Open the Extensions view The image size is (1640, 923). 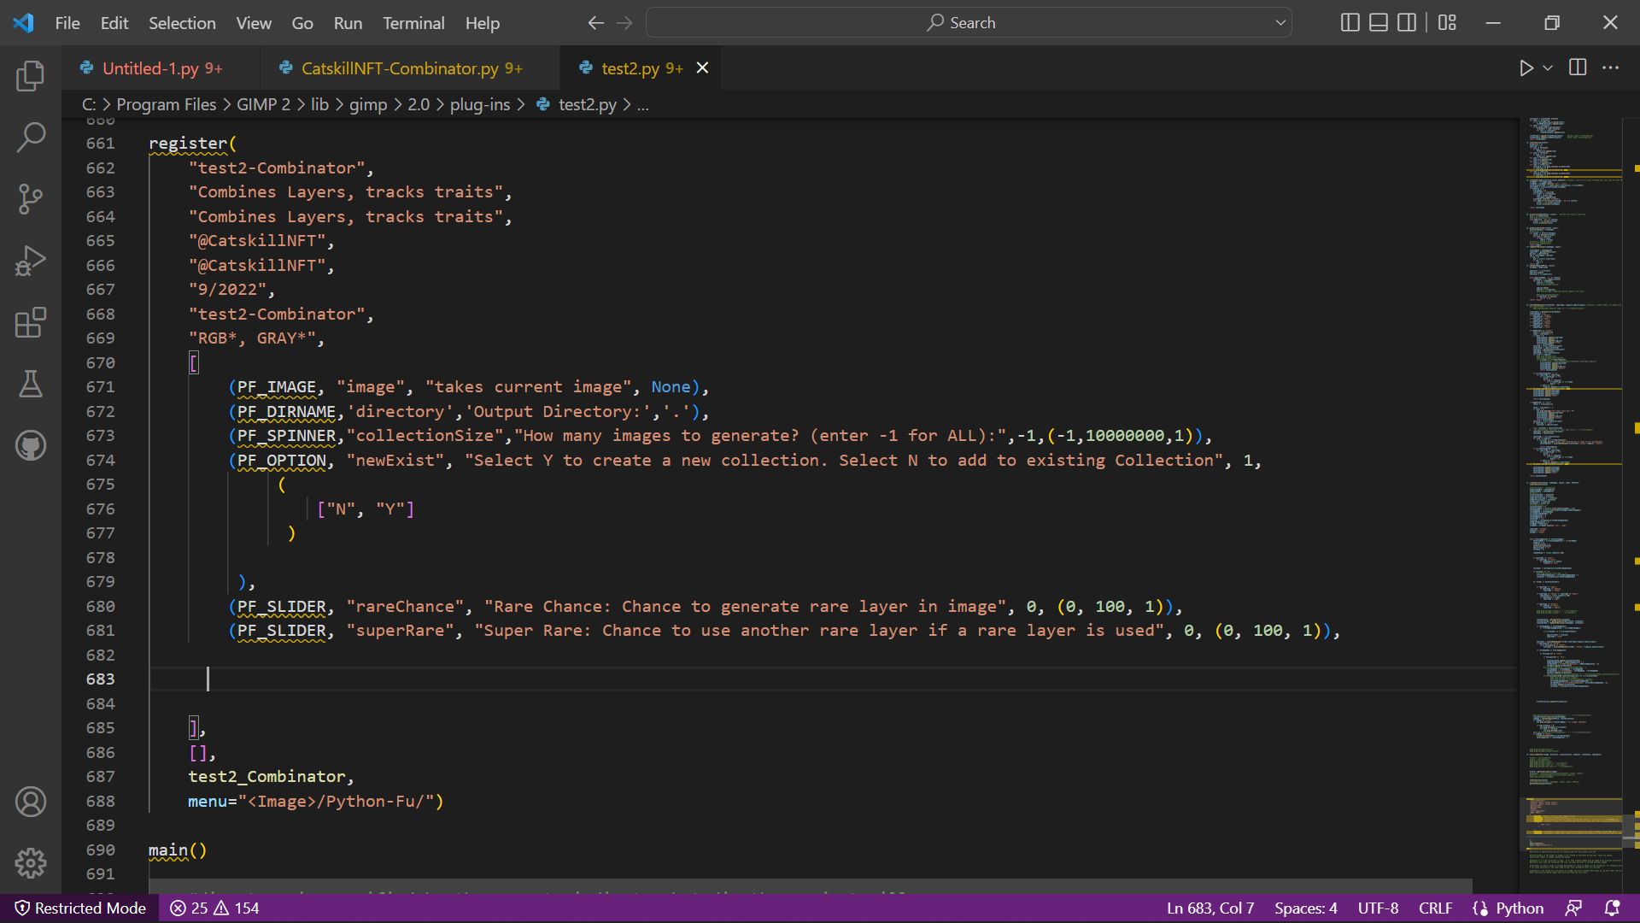click(x=31, y=322)
